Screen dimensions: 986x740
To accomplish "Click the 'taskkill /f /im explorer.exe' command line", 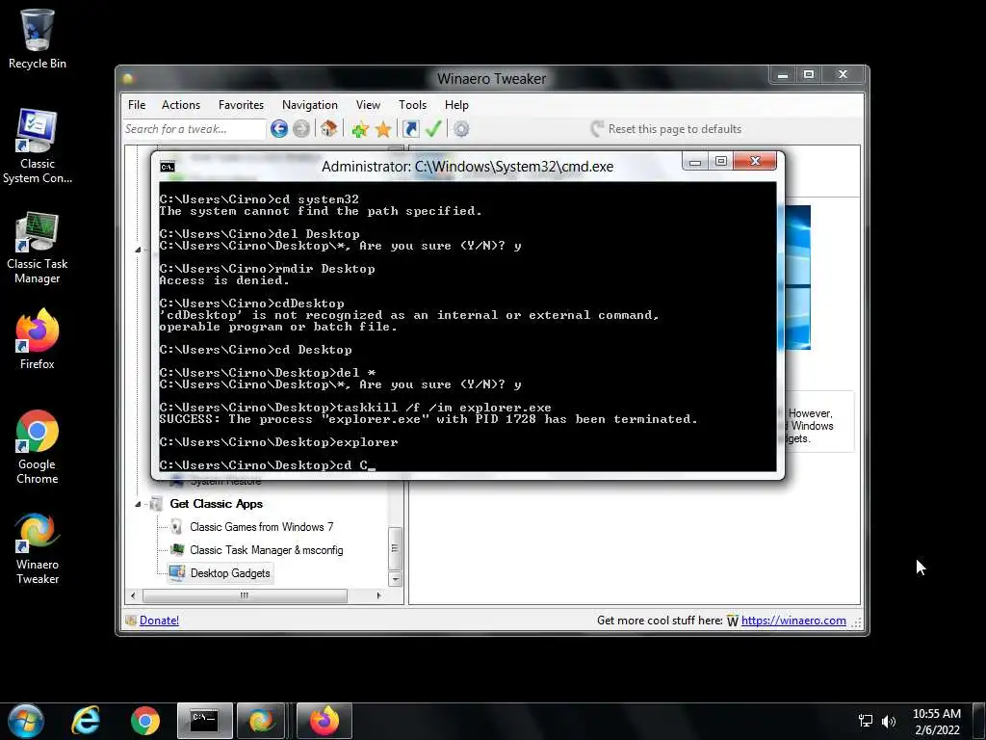I will [x=355, y=408].
